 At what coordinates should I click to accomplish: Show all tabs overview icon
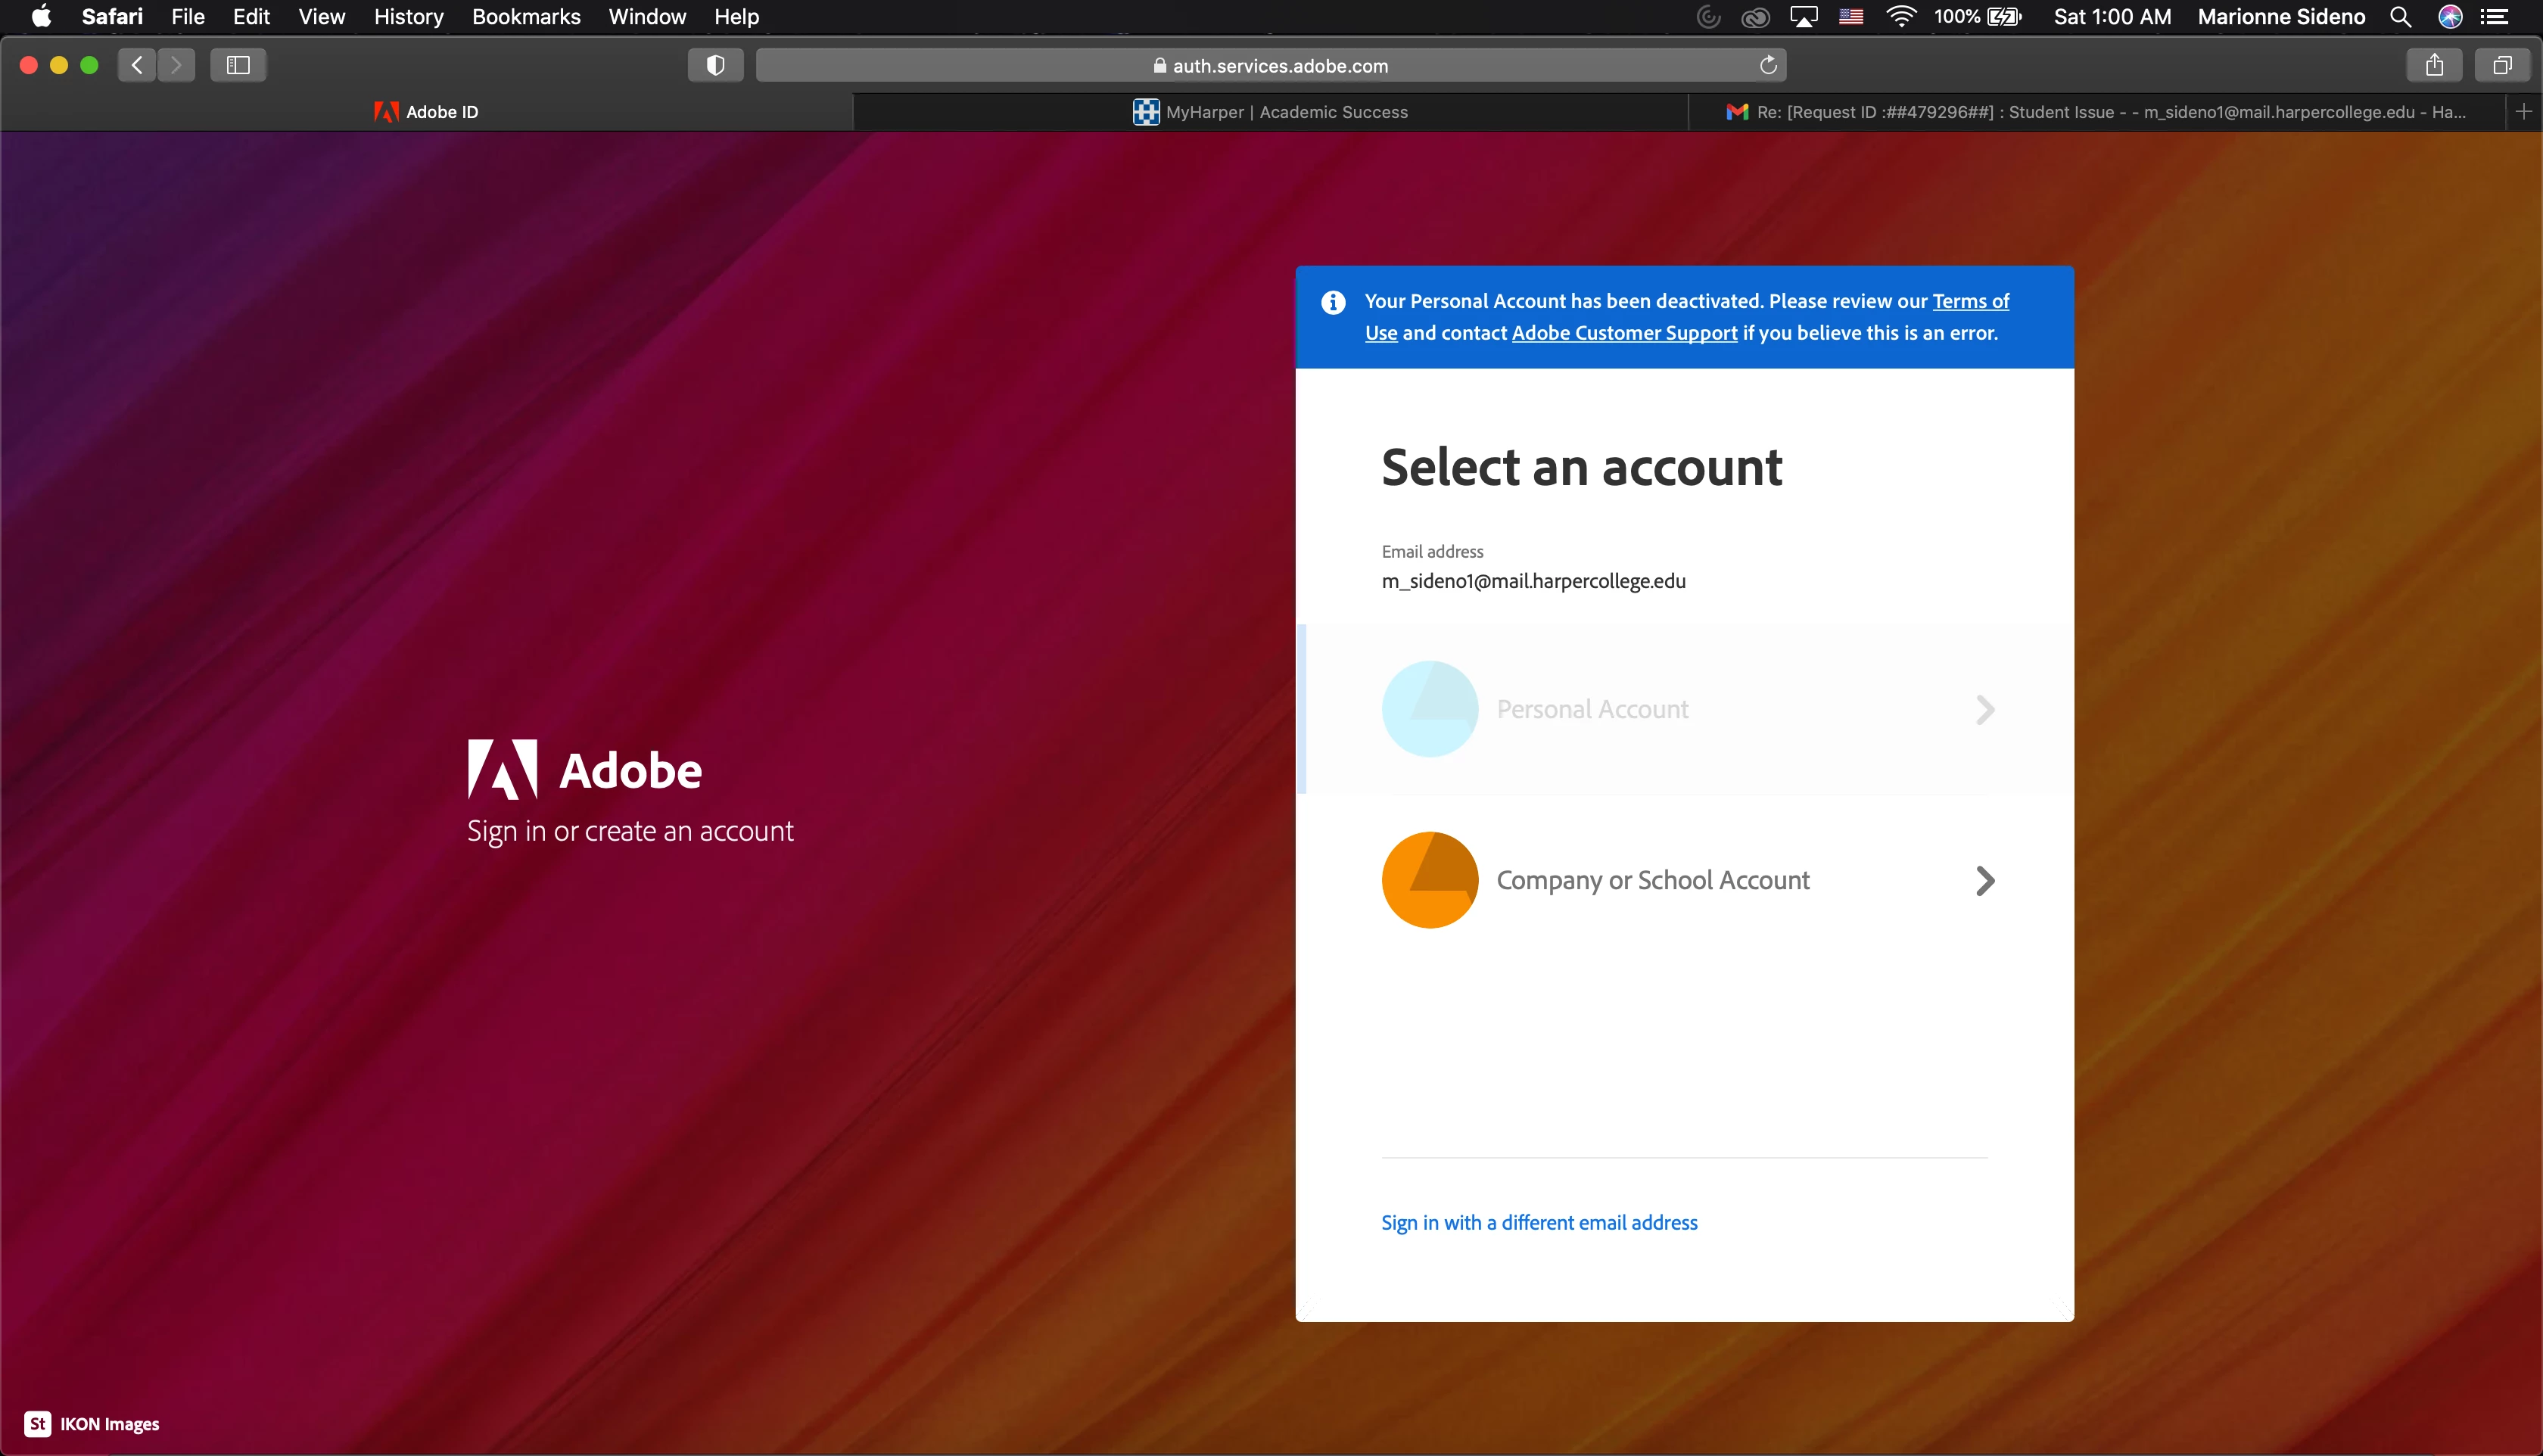pos(2502,65)
